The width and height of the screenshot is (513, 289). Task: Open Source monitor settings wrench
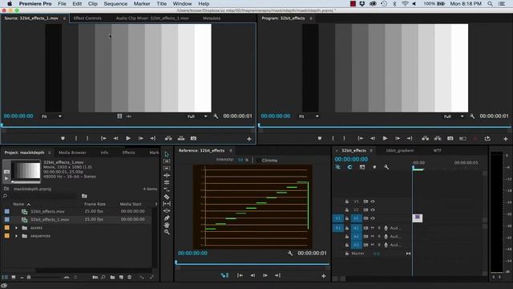coord(216,116)
